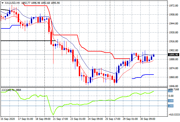Select the 1972.80 price axis label
180x122 pixels.
[x=174, y=6]
